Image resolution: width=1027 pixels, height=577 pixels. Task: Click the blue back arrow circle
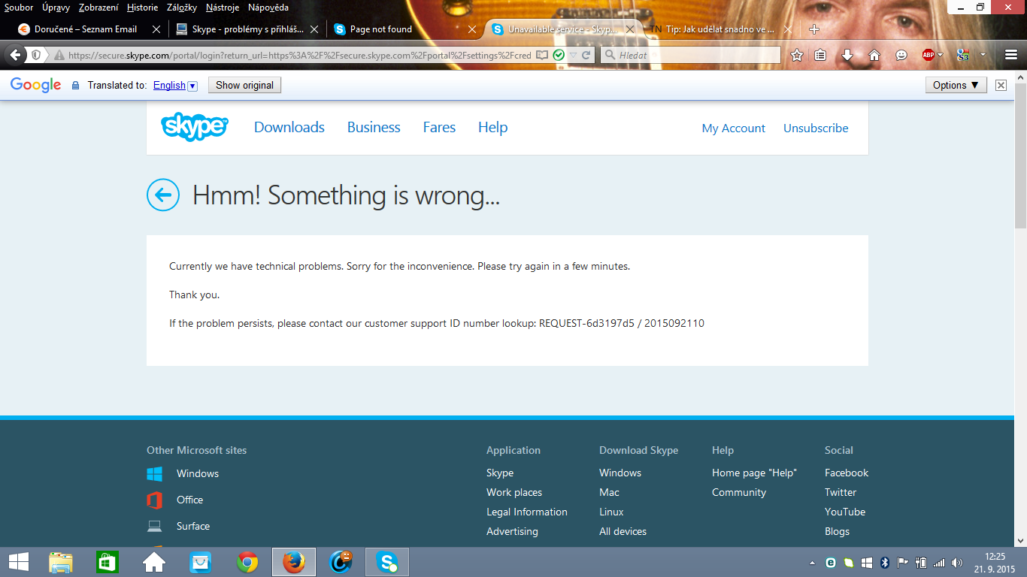tap(163, 195)
